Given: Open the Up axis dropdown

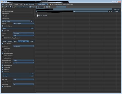Looking at the screenshot, I should click(24, 35).
